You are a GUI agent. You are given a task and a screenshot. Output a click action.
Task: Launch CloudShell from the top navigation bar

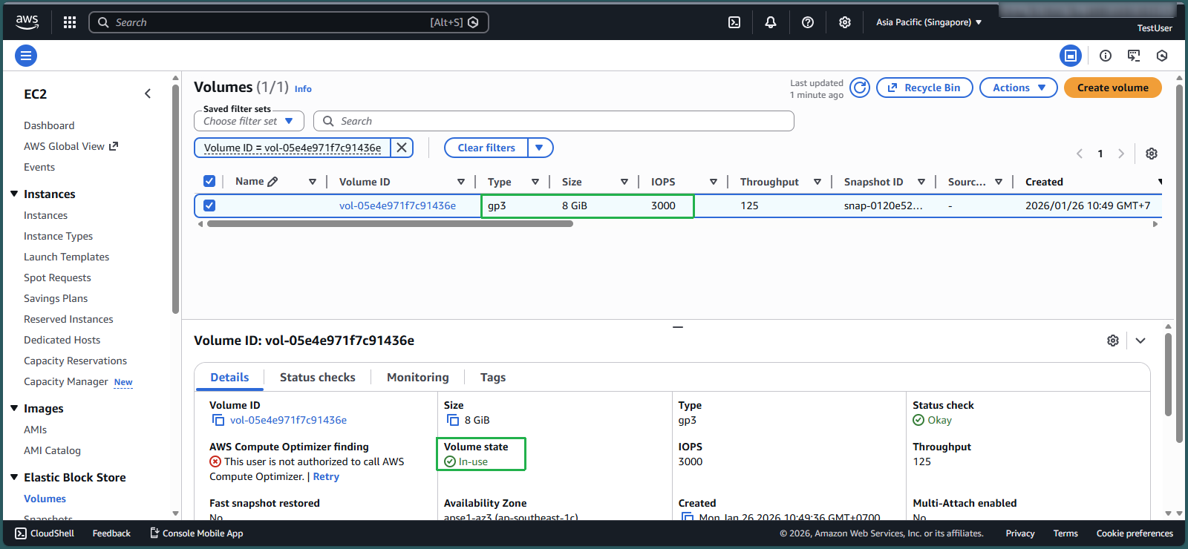(x=734, y=22)
